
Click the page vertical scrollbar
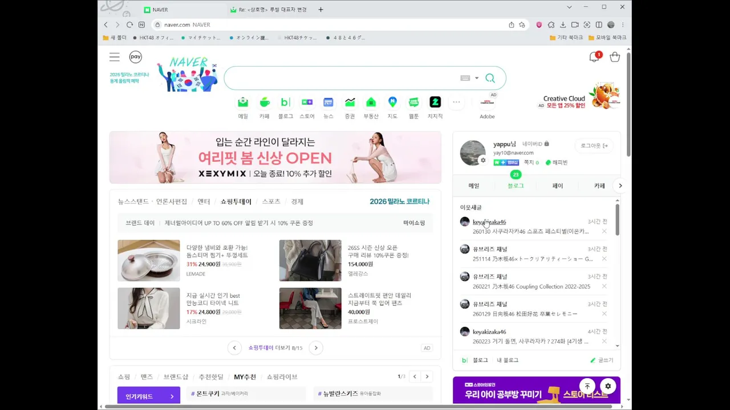(628, 105)
